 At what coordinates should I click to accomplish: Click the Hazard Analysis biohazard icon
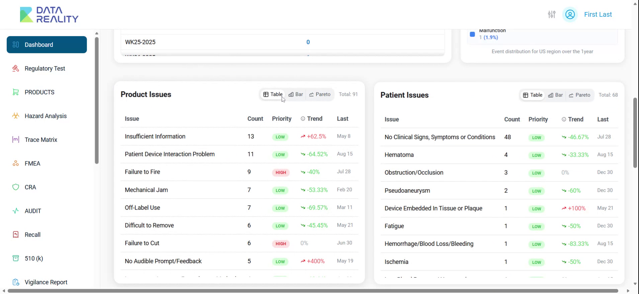click(15, 116)
